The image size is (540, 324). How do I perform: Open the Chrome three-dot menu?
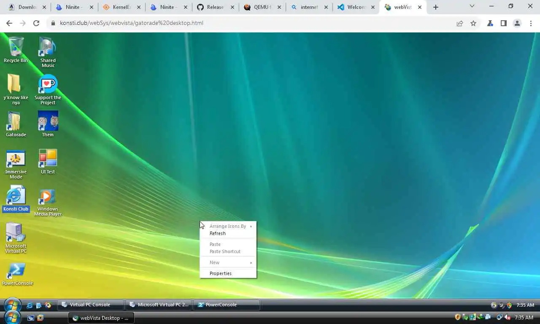click(531, 23)
